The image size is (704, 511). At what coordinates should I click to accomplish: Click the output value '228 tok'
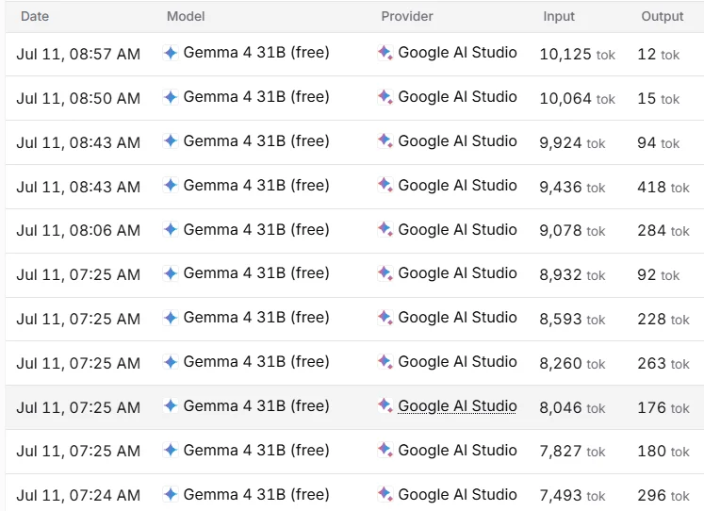pyautogui.click(x=663, y=320)
